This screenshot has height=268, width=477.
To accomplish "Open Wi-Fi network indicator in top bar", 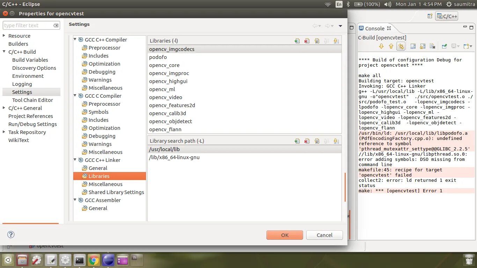I will 328,4.
